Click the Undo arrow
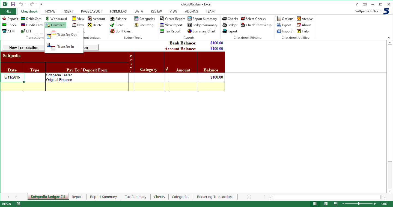Image resolution: width=393 pixels, height=207 pixels. point(21,4)
